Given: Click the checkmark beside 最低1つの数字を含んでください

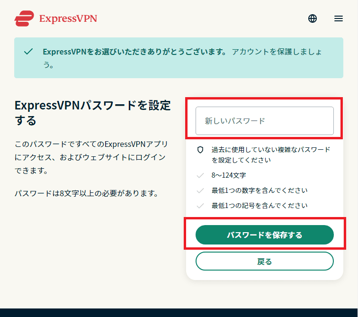Looking at the screenshot, I should coord(200,190).
